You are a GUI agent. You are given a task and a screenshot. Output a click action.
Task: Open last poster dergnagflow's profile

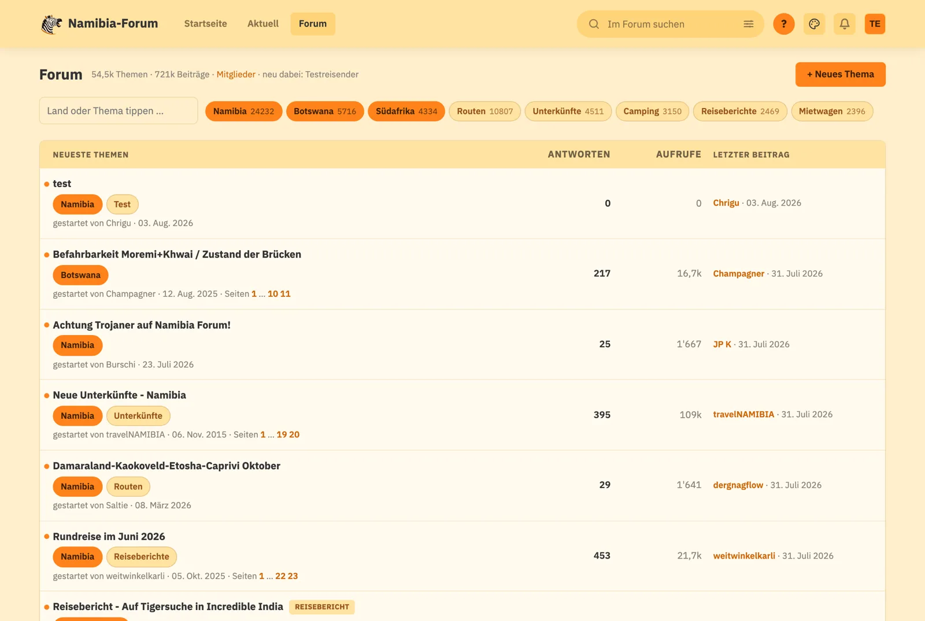click(738, 485)
